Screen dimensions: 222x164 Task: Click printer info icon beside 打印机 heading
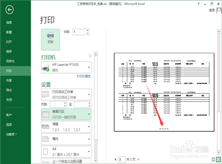(90, 56)
